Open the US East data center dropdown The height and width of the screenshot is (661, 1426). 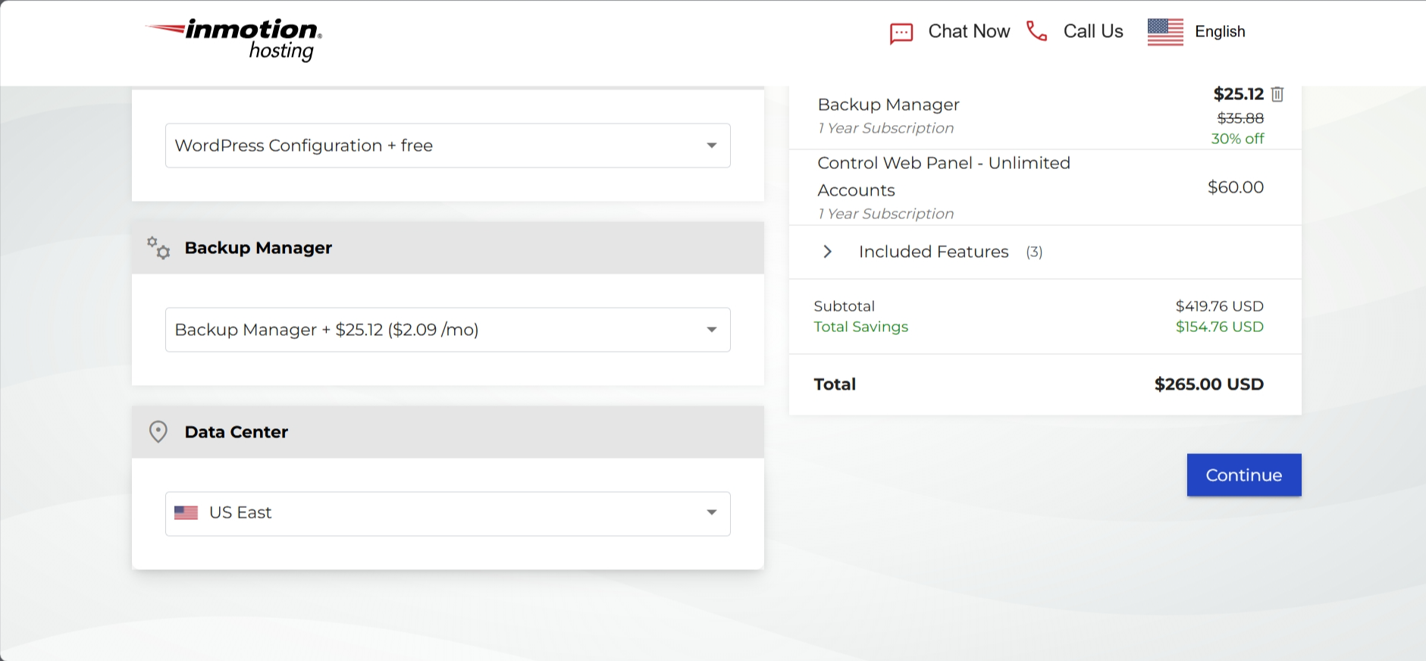448,514
